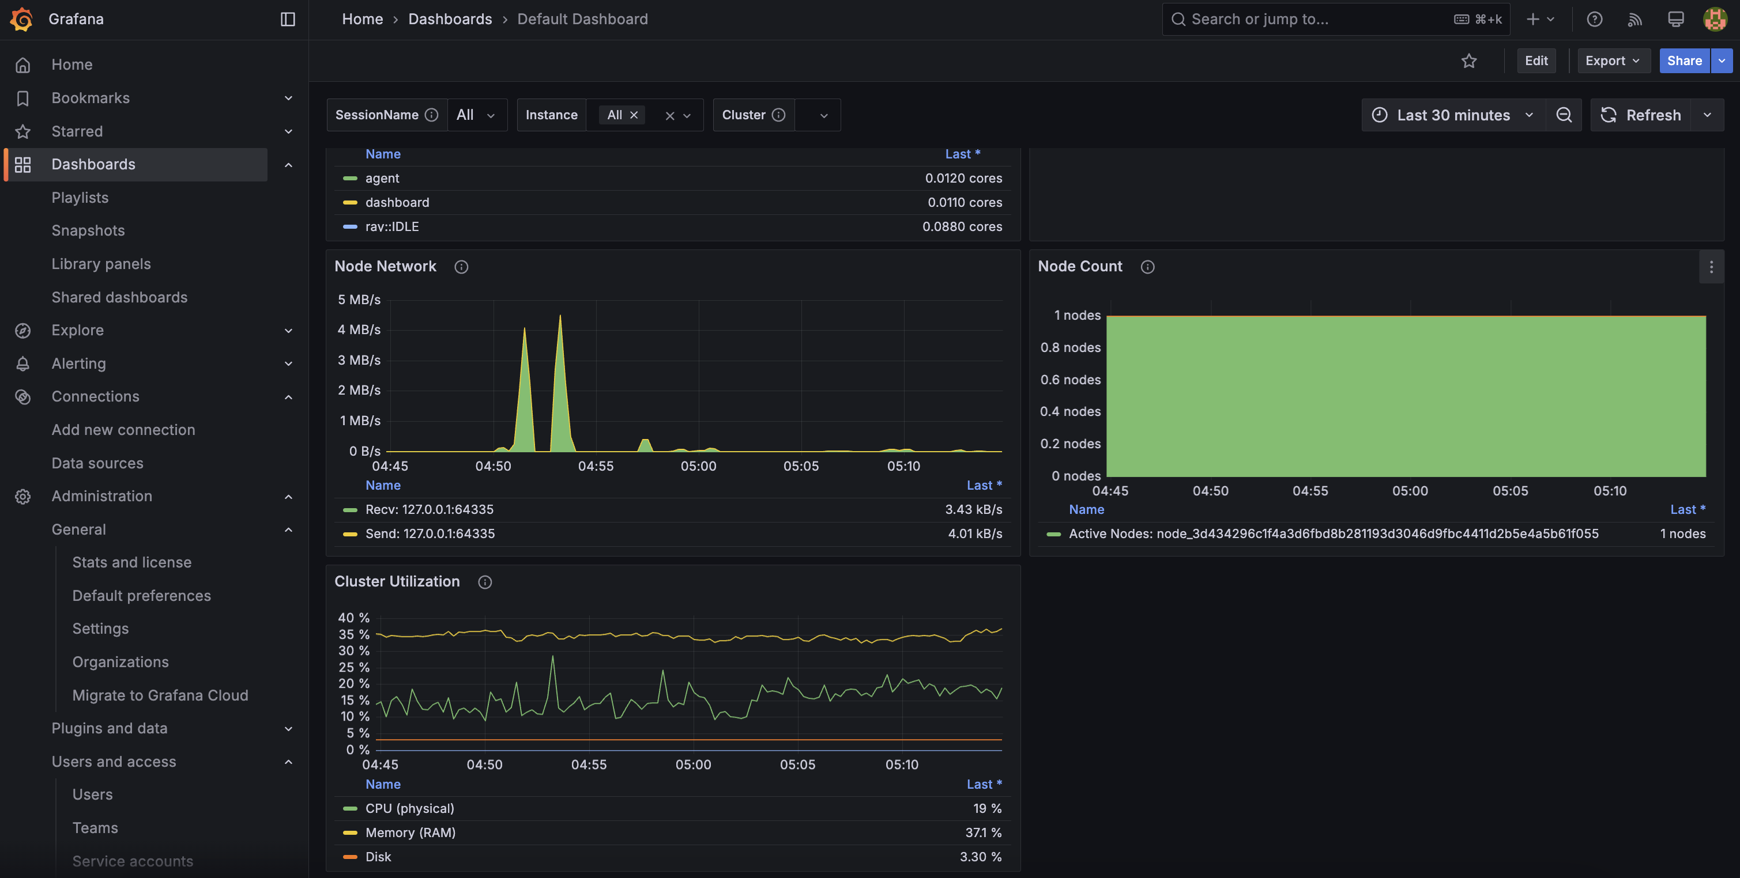Open the Export dropdown
This screenshot has height=878, width=1740.
pyautogui.click(x=1613, y=60)
